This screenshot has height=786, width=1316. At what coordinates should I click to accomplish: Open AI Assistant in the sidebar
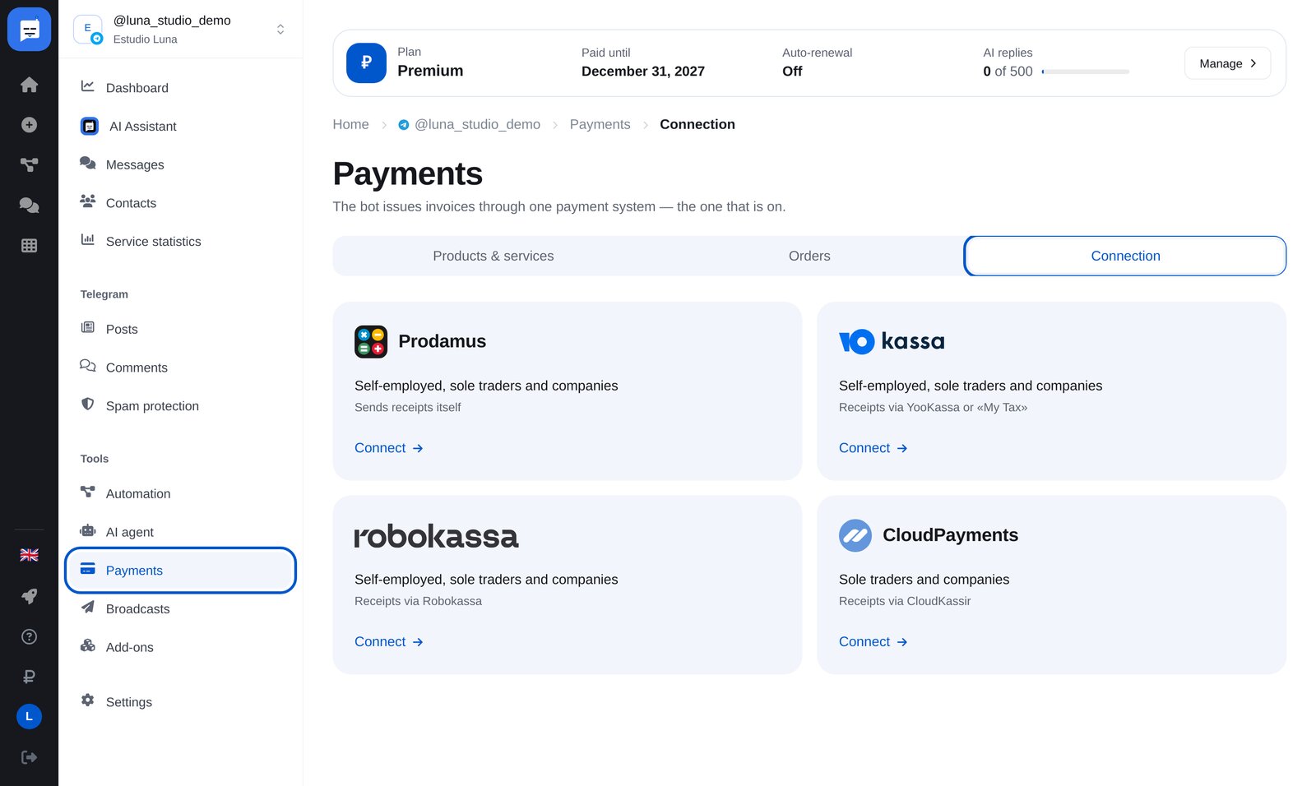pos(180,126)
